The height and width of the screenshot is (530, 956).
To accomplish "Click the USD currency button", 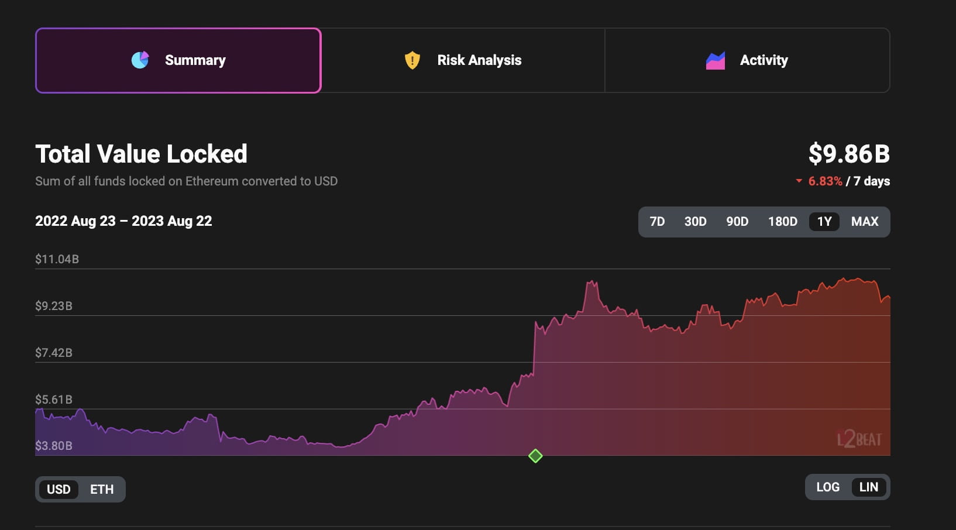I will (x=59, y=490).
